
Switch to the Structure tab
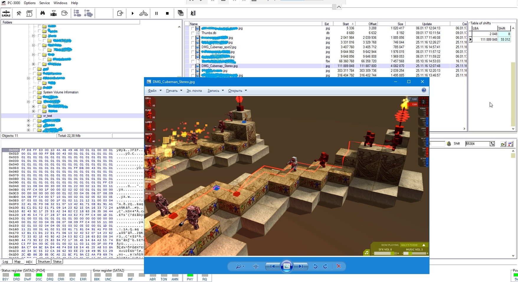(x=44, y=262)
